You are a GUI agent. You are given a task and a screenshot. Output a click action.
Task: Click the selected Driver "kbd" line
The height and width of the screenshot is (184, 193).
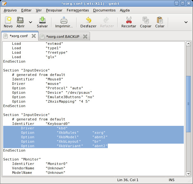44,128
